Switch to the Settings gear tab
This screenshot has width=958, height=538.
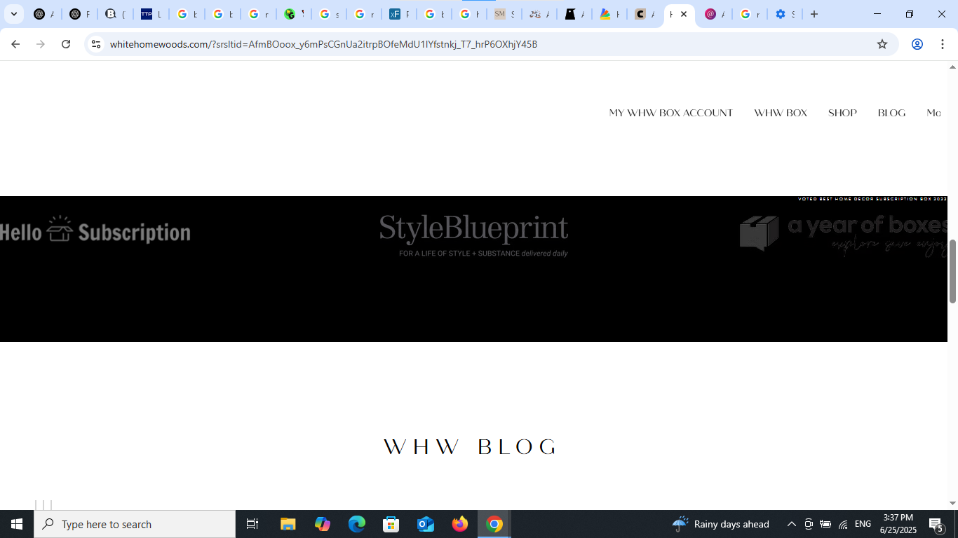784,14
